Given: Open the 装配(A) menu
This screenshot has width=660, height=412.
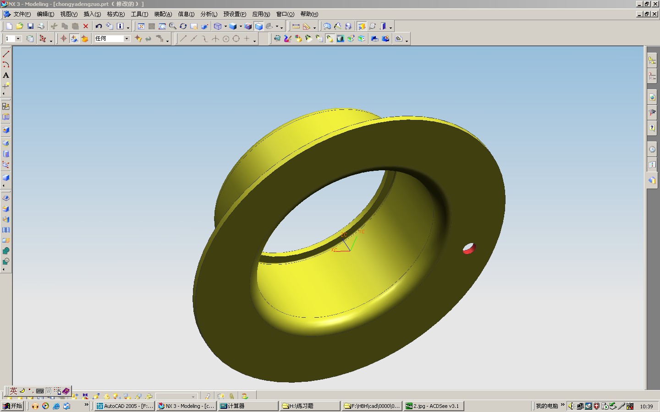Looking at the screenshot, I should [x=163, y=14].
